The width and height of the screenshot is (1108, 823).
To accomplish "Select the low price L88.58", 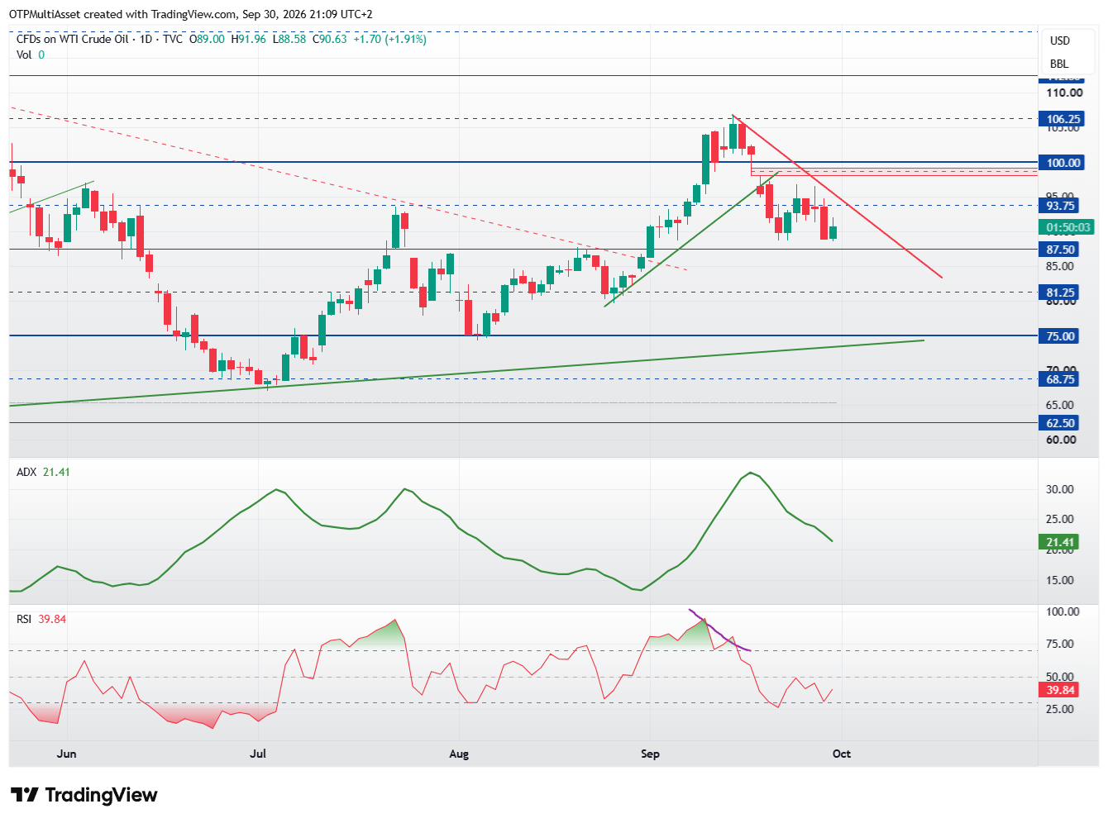I will coord(289,39).
